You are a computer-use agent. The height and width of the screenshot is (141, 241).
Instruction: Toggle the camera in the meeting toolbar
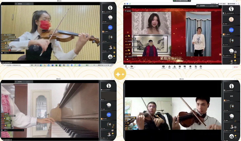tap(132, 67)
